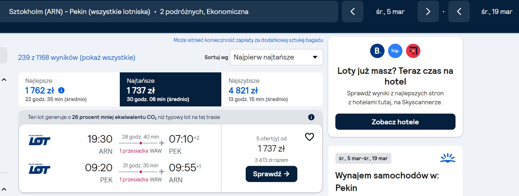
Task: Click the Zobacz hotele button
Action: click(x=395, y=122)
